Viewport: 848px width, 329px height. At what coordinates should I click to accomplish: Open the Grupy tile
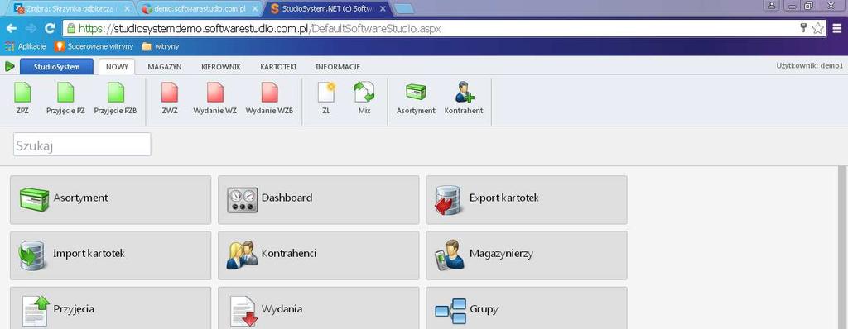pos(526,308)
